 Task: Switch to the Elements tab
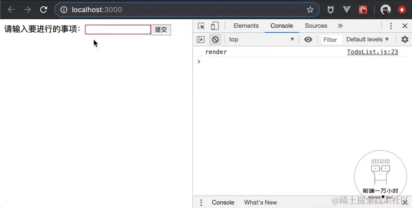246,25
